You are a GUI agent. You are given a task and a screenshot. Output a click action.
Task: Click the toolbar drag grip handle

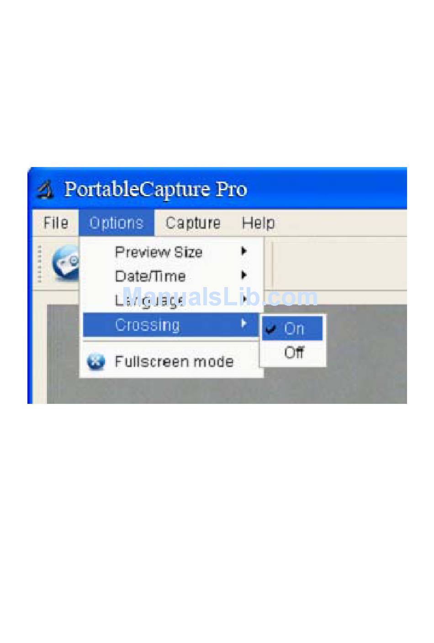click(x=40, y=264)
